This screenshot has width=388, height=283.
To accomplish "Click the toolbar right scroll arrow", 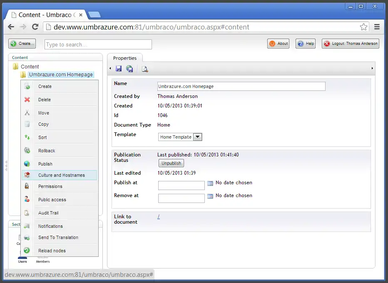I will [x=372, y=68].
